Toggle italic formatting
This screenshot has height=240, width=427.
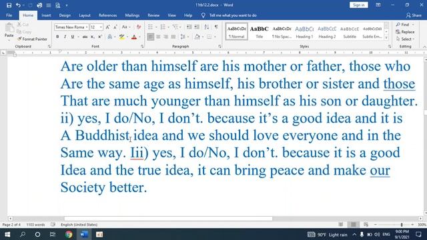[x=65, y=37]
